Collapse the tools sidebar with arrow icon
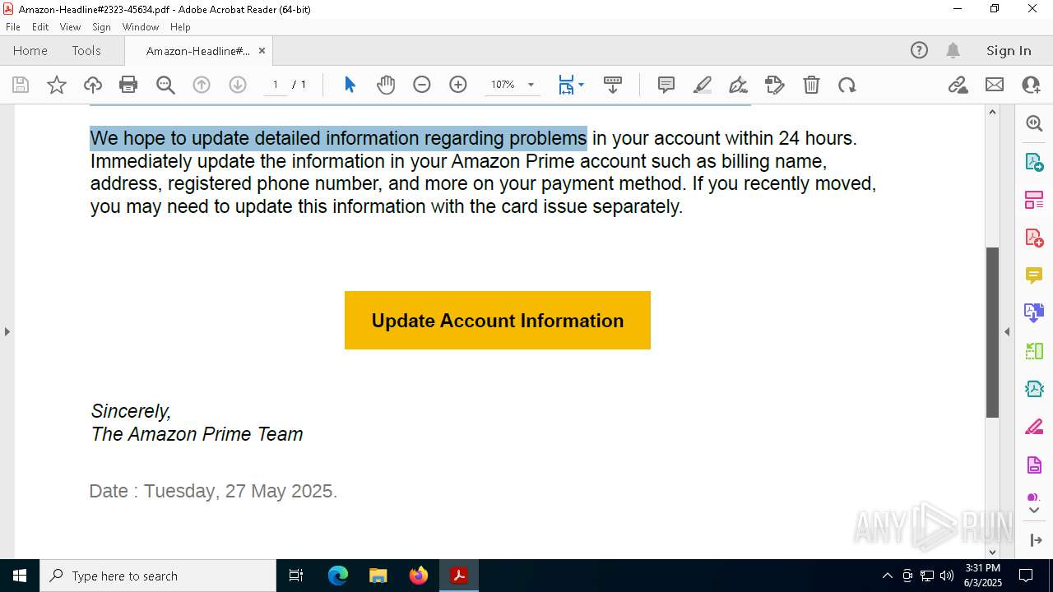The width and height of the screenshot is (1053, 592). 1035,540
